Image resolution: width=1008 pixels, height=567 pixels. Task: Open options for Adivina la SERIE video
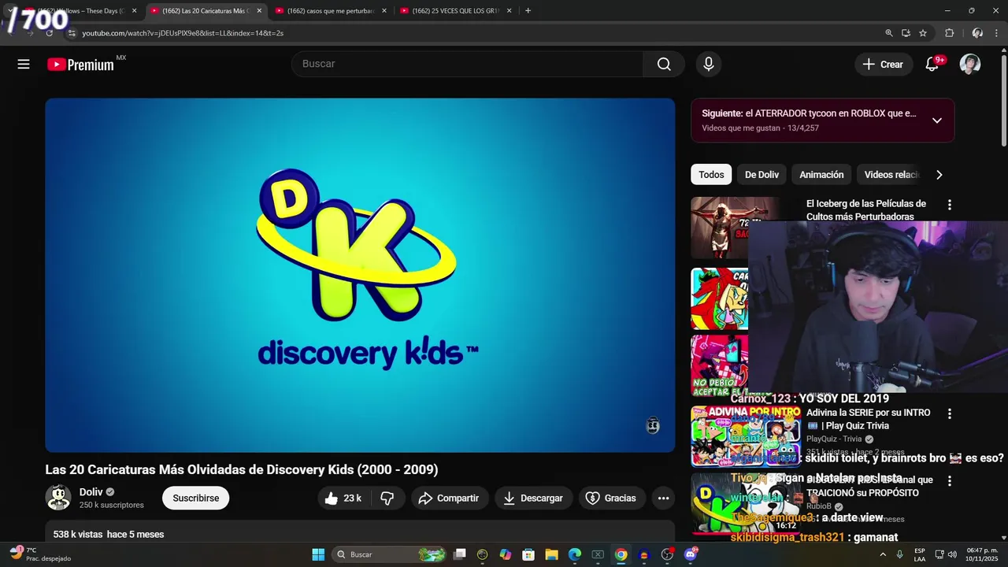tap(949, 413)
